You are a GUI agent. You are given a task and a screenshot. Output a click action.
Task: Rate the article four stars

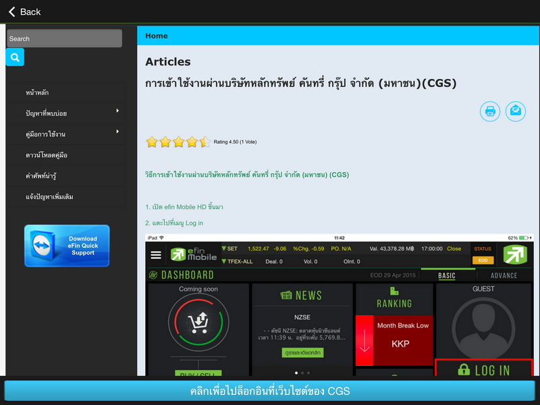pyautogui.click(x=192, y=142)
